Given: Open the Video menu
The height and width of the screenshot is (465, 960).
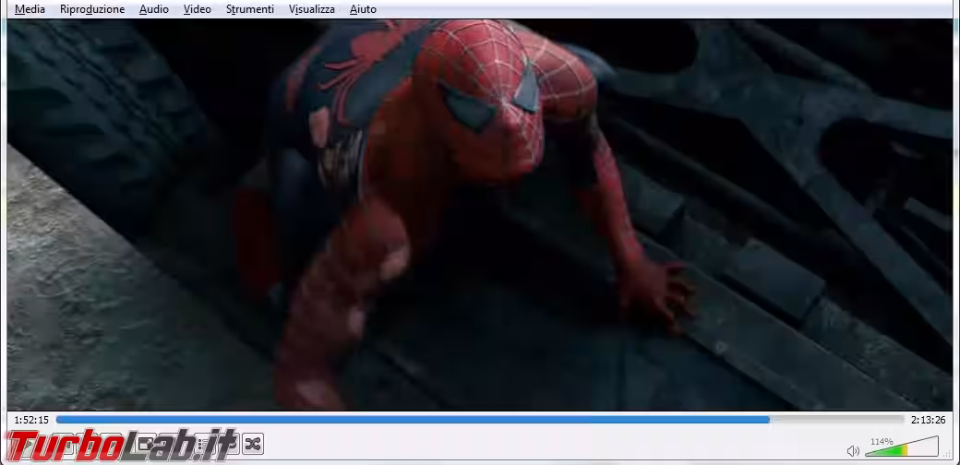Looking at the screenshot, I should point(198,9).
